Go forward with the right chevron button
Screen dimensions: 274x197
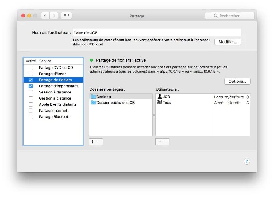click(x=54, y=16)
